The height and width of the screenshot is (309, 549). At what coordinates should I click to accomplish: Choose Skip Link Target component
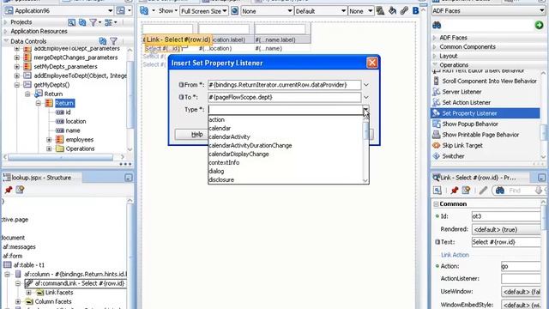(462, 145)
